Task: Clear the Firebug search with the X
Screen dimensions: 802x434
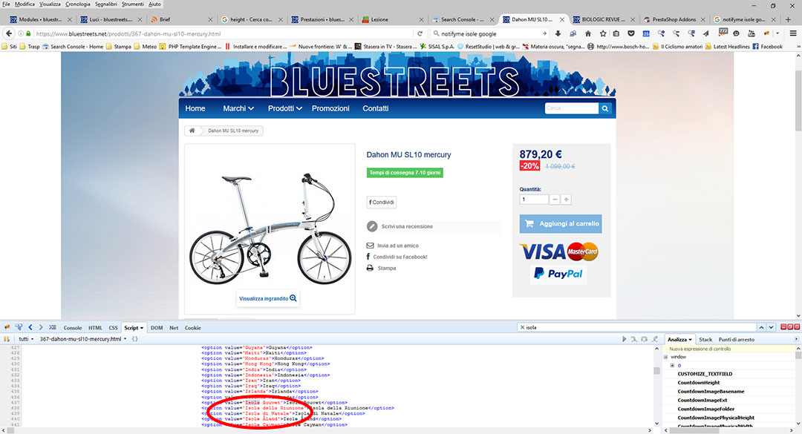Action: (522, 328)
